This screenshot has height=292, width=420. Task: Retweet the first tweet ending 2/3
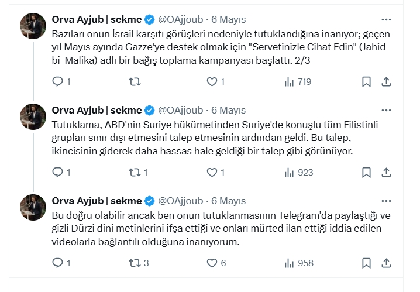coord(134,82)
